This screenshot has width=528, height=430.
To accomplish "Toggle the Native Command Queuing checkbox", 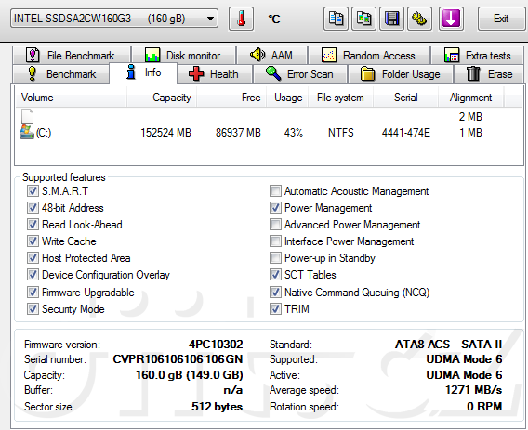I will 275,292.
